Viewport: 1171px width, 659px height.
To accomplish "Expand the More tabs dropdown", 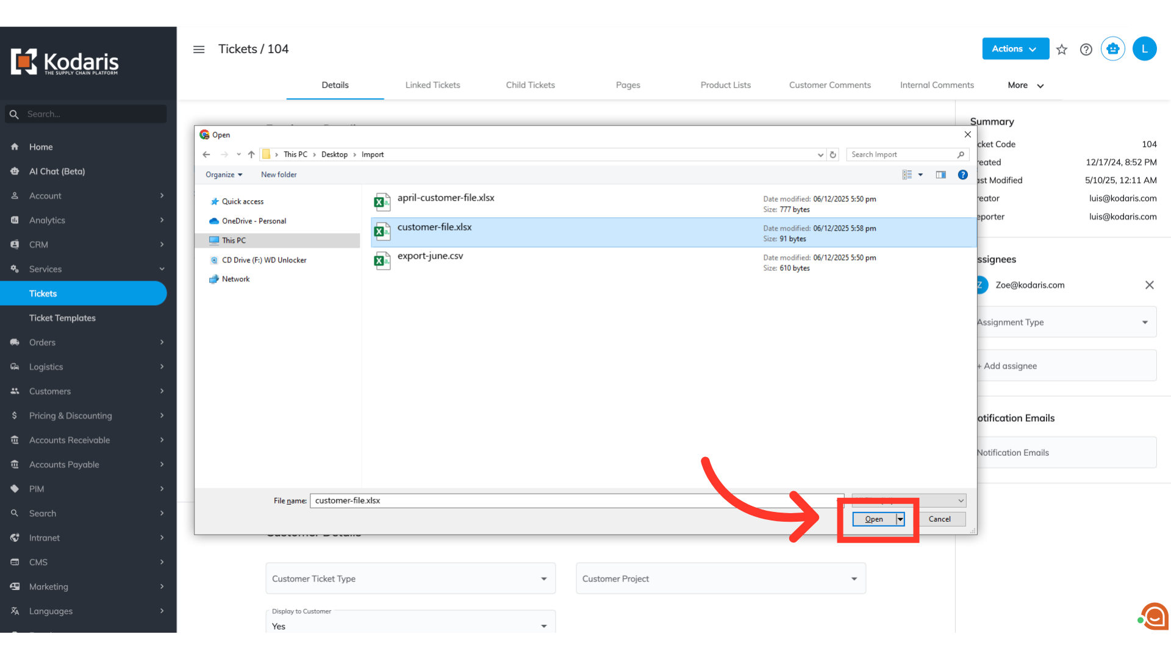I will coord(1025,85).
